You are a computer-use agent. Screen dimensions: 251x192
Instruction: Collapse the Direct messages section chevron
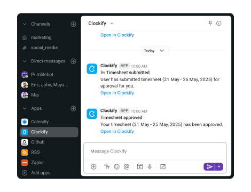click(x=25, y=61)
